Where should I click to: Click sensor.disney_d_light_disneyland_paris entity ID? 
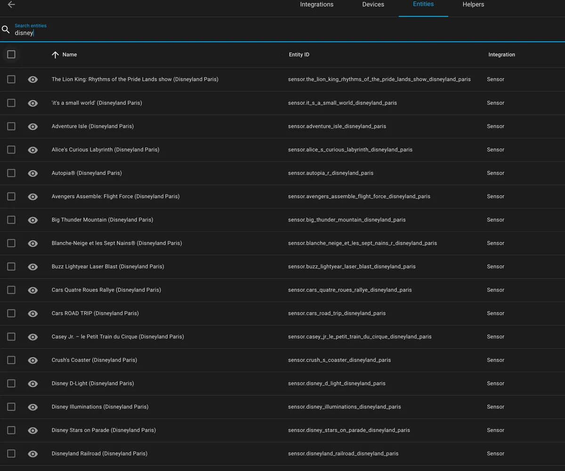337,383
